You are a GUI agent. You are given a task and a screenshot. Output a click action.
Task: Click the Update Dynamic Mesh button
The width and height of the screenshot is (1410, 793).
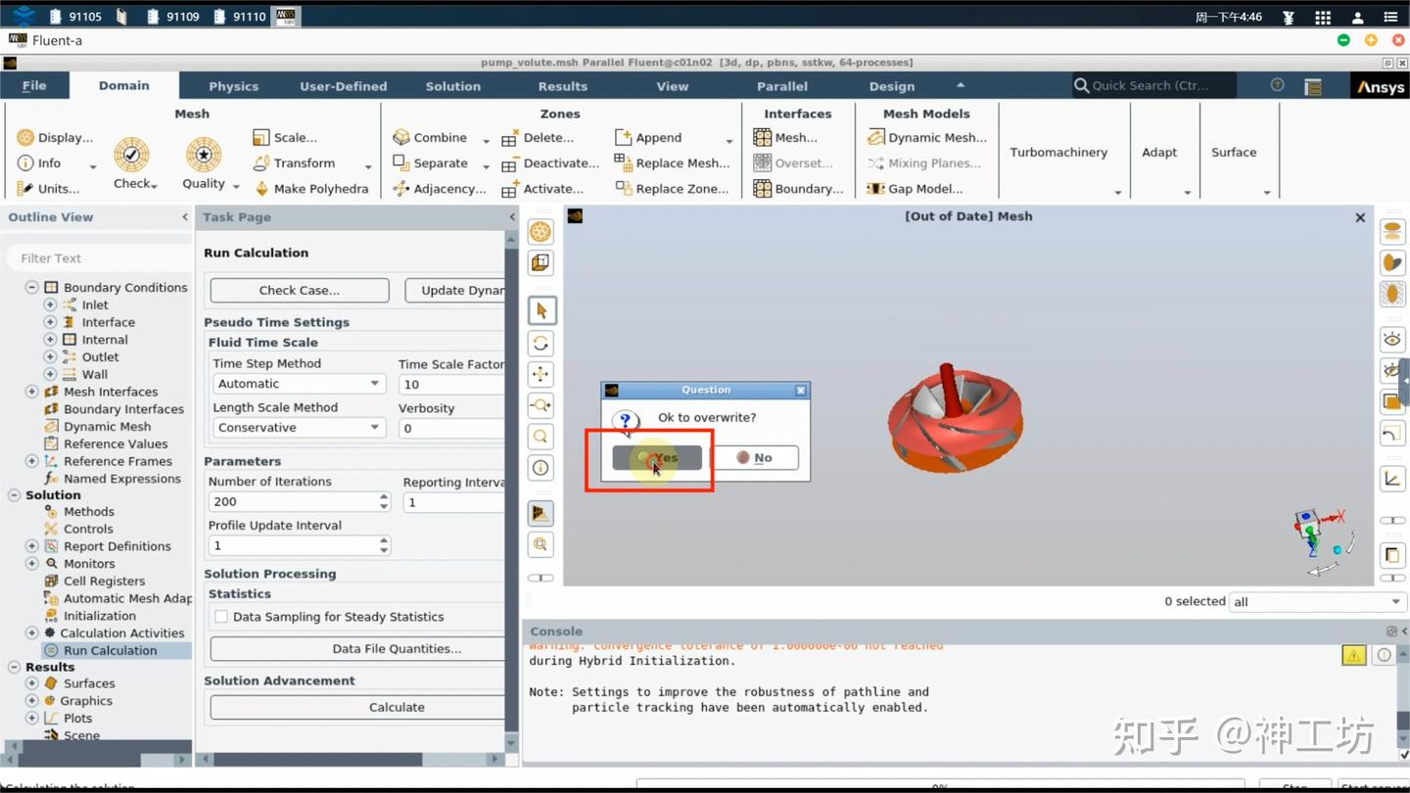coord(455,291)
